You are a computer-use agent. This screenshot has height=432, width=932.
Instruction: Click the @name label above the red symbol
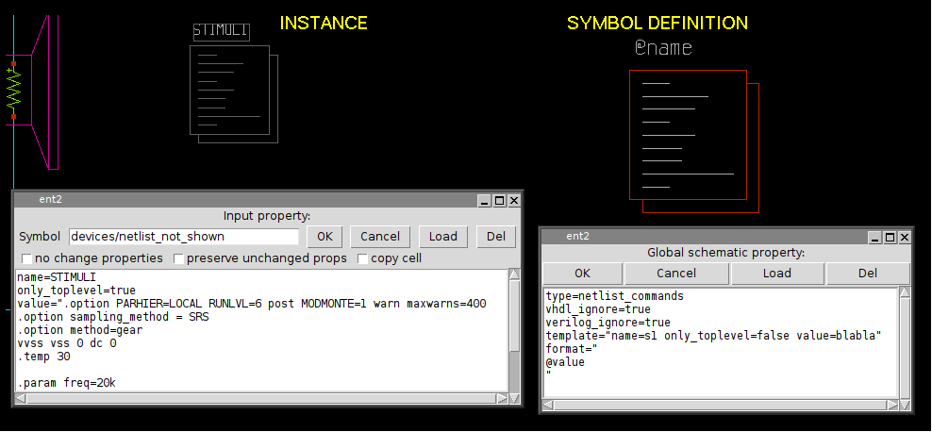tap(663, 48)
